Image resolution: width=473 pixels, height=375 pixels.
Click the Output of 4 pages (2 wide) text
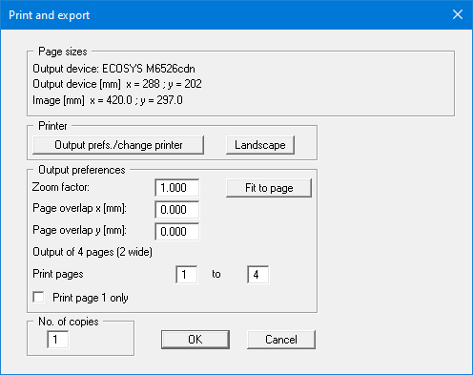(x=93, y=252)
